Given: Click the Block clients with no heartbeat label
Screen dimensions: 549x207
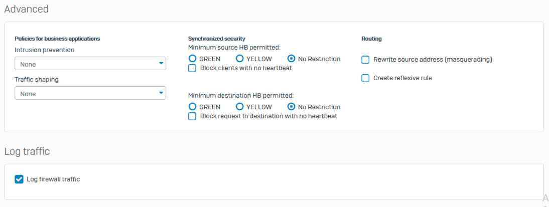Looking at the screenshot, I should click(246, 68).
